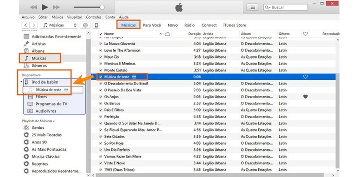Image resolution: width=364 pixels, height=177 pixels.
Task: Open the Arquivo menu
Action: click(x=28, y=17)
